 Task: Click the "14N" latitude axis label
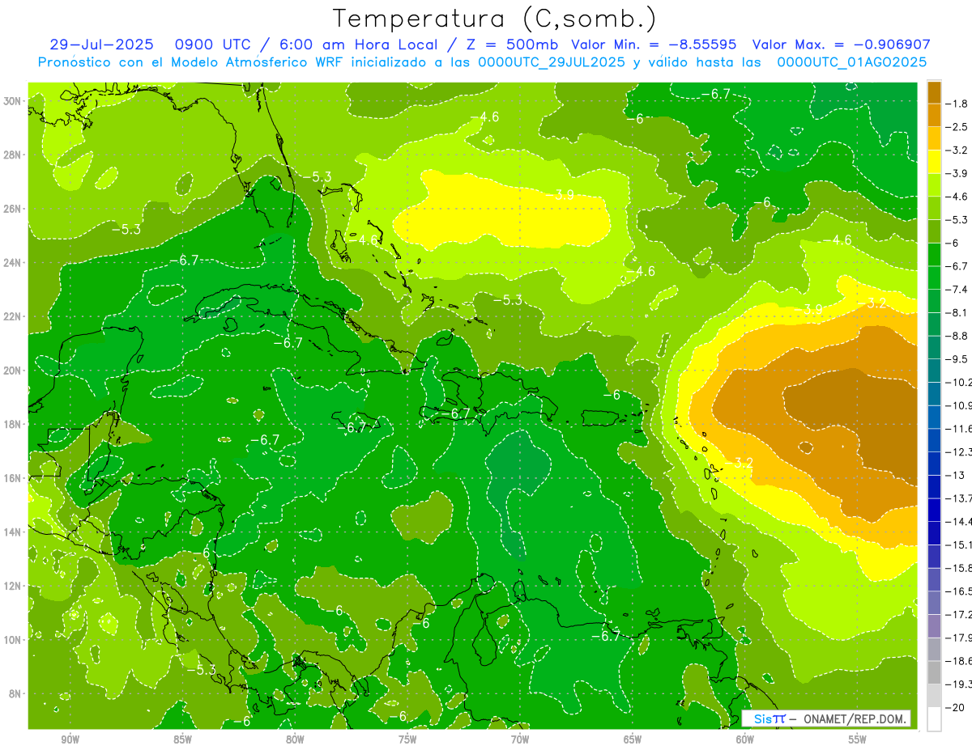pos(12,532)
